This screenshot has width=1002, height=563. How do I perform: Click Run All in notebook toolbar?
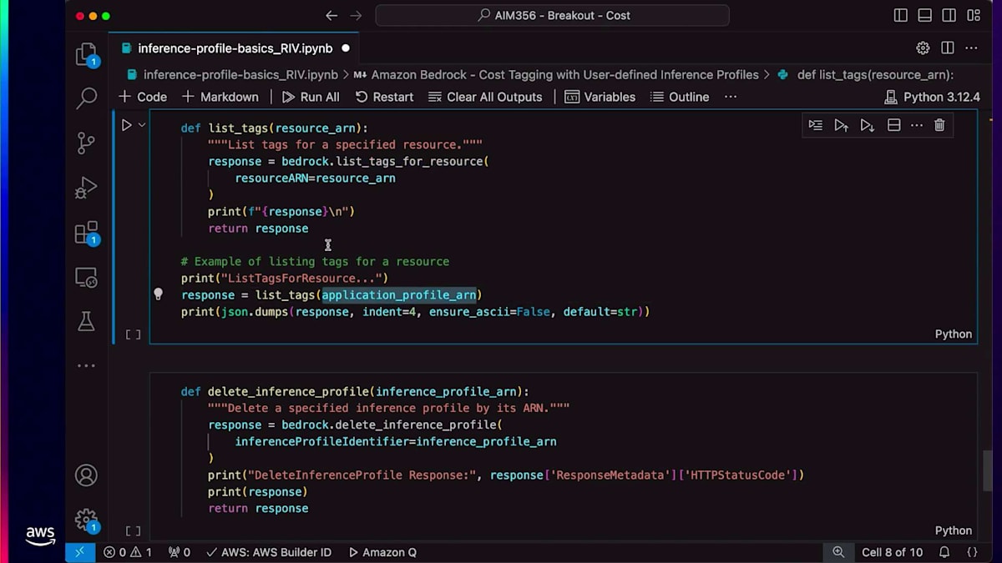click(x=311, y=97)
